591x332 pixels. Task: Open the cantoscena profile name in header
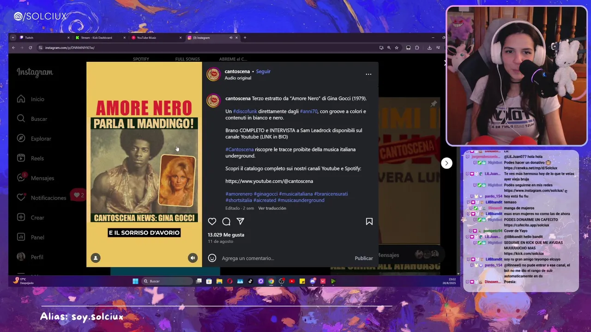pyautogui.click(x=237, y=71)
